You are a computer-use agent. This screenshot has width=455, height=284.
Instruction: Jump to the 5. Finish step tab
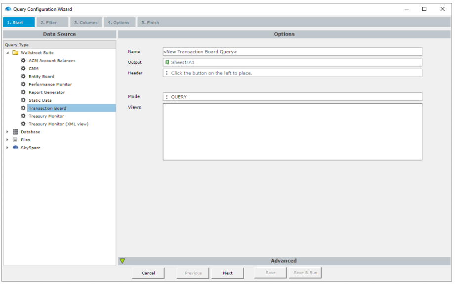(x=150, y=22)
